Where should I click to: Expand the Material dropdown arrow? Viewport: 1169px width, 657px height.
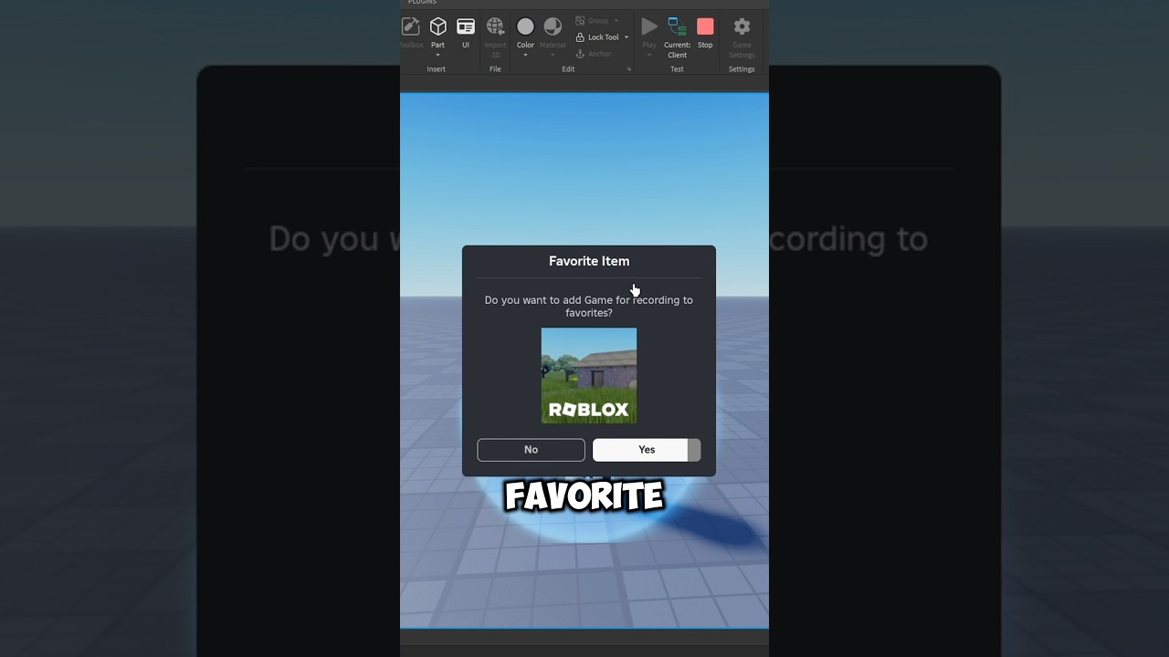click(553, 56)
